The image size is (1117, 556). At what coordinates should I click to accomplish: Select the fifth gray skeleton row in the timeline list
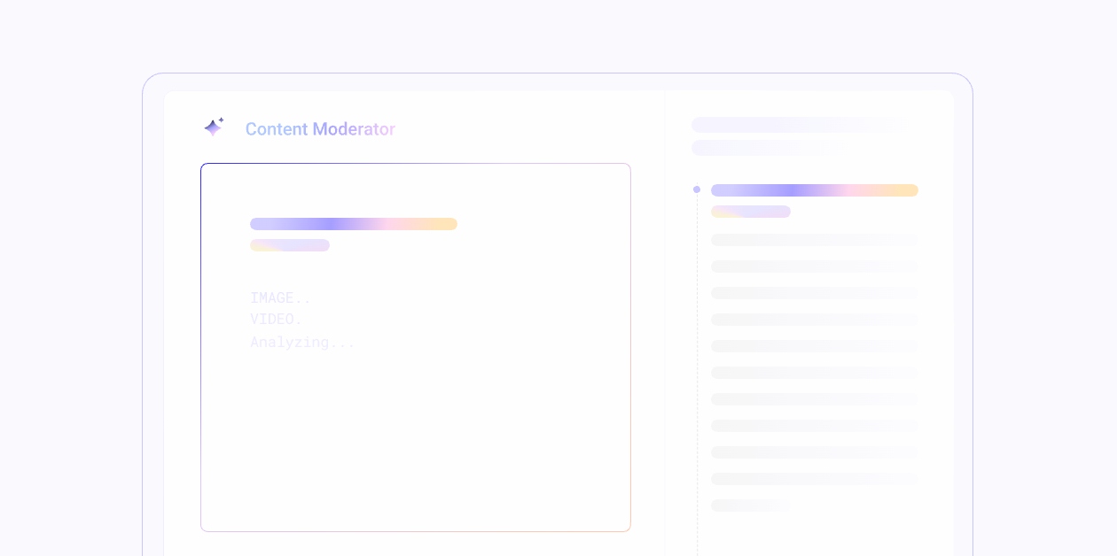(814, 346)
